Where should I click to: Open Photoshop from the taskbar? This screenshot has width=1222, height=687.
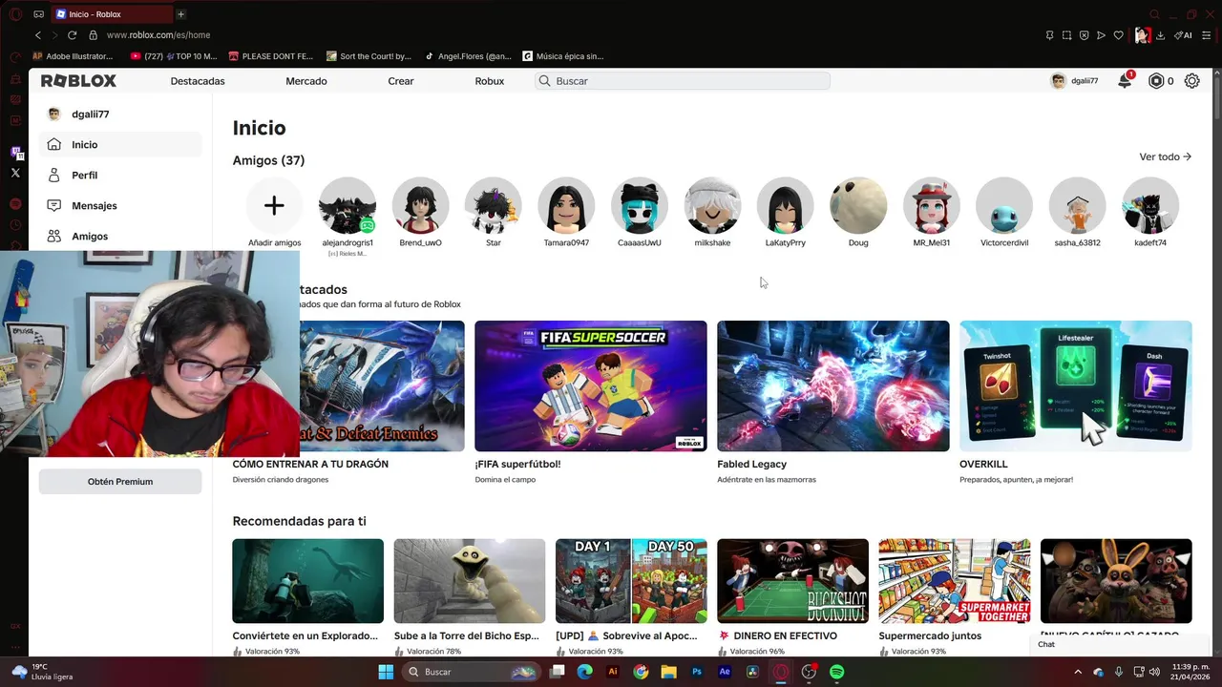point(697,672)
